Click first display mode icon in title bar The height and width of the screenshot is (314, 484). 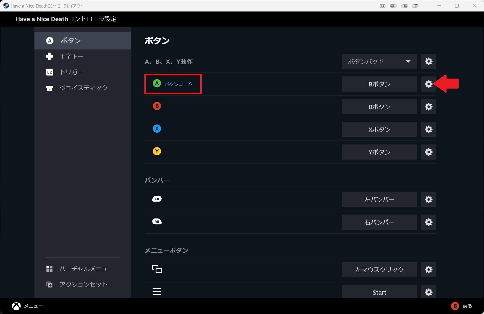click(382, 6)
